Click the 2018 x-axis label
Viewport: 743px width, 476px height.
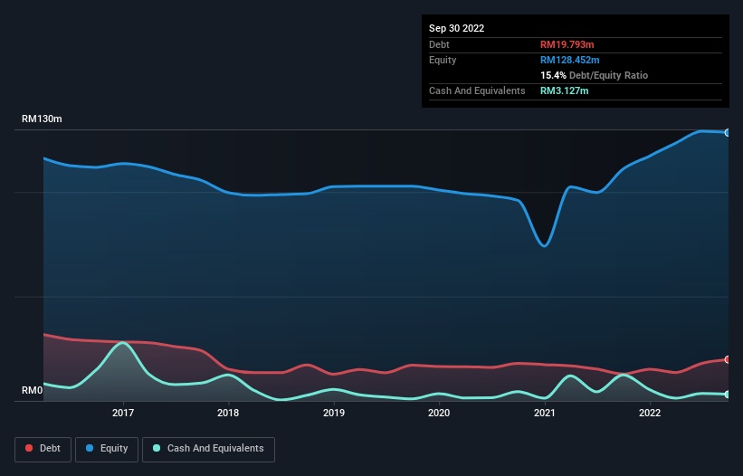pos(228,413)
